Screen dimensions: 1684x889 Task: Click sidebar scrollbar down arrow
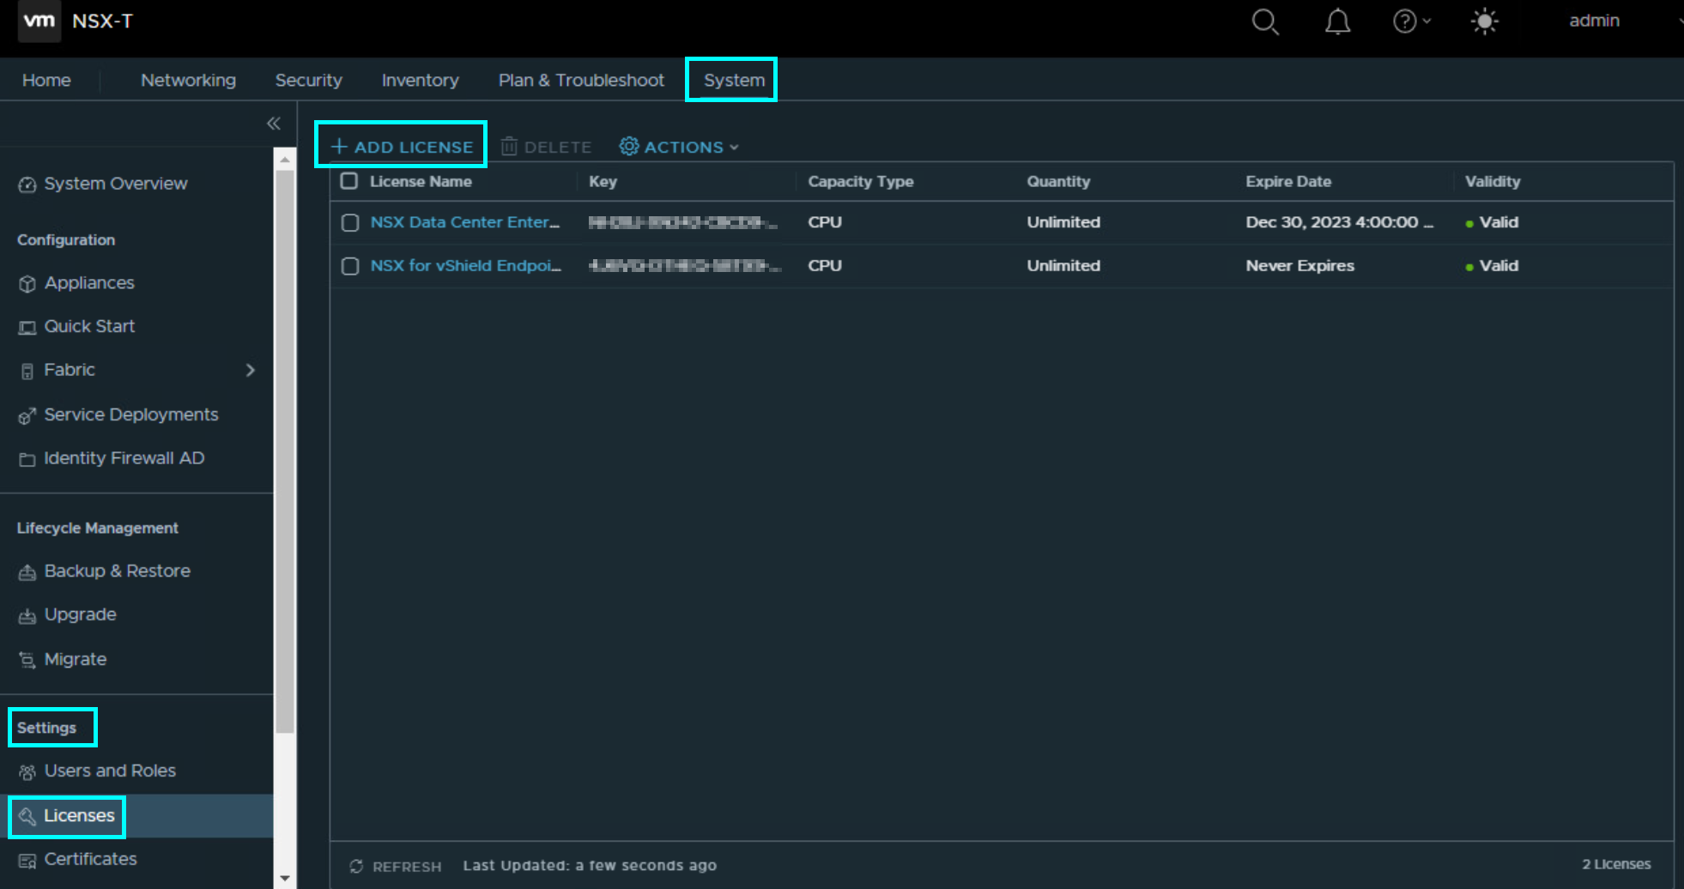(285, 879)
